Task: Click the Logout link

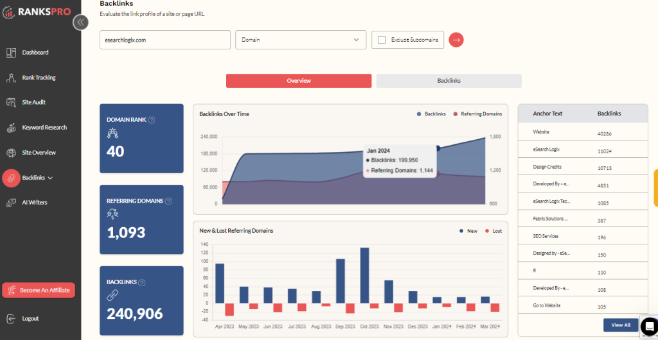Action: [x=30, y=319]
